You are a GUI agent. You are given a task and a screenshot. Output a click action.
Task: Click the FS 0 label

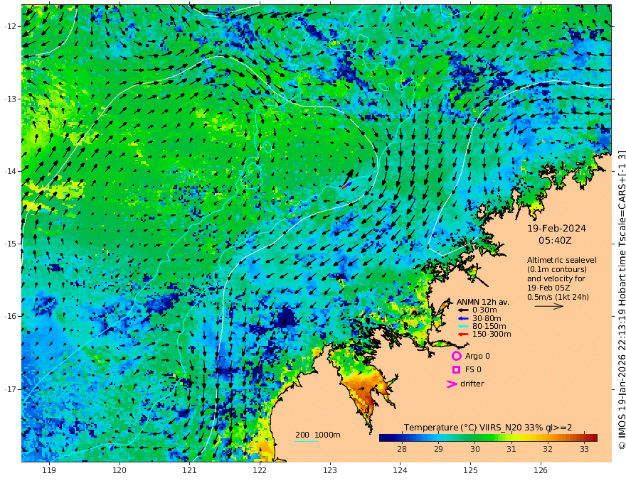click(x=473, y=370)
